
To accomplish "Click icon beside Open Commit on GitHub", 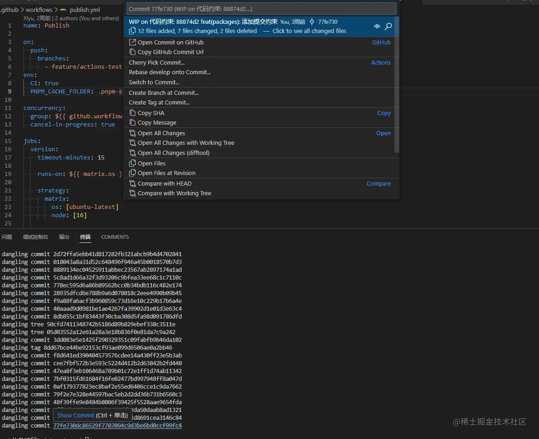I will 133,42.
